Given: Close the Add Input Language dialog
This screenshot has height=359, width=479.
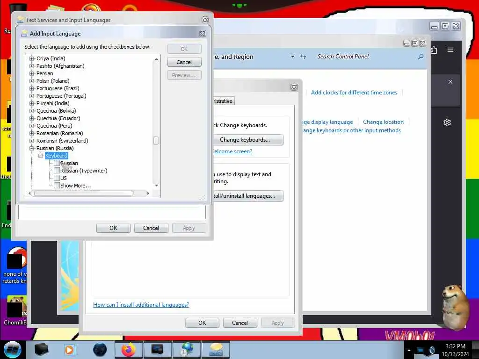Looking at the screenshot, I should pyautogui.click(x=203, y=34).
